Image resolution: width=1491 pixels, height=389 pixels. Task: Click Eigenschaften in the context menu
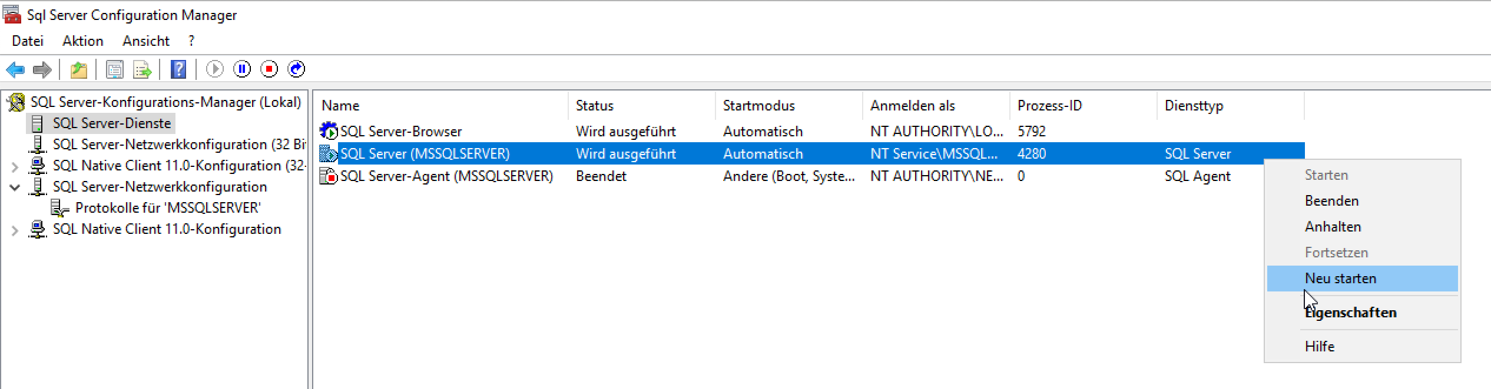tap(1350, 313)
